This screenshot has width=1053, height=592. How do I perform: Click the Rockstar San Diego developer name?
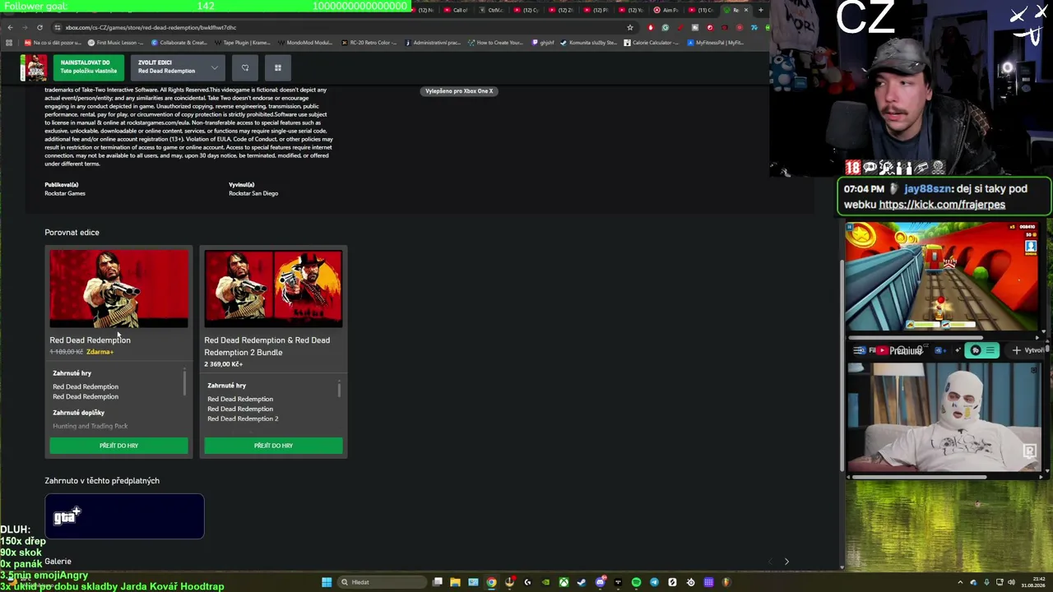[253, 193]
